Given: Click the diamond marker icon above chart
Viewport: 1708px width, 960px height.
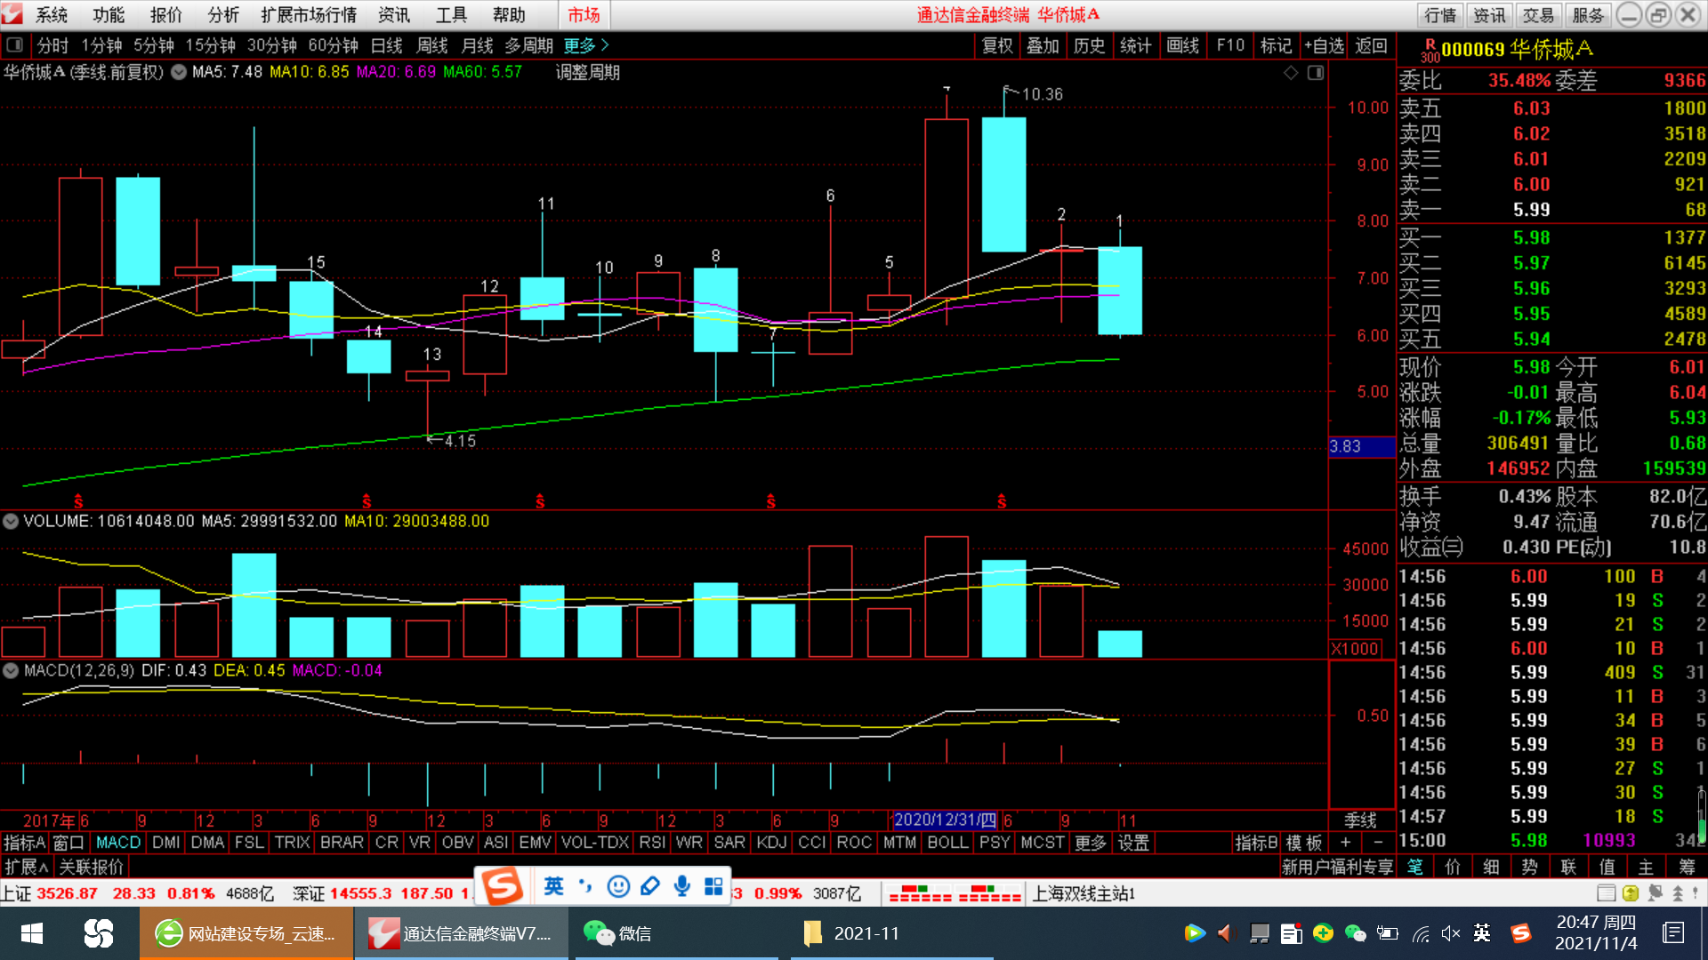Looking at the screenshot, I should [1291, 73].
